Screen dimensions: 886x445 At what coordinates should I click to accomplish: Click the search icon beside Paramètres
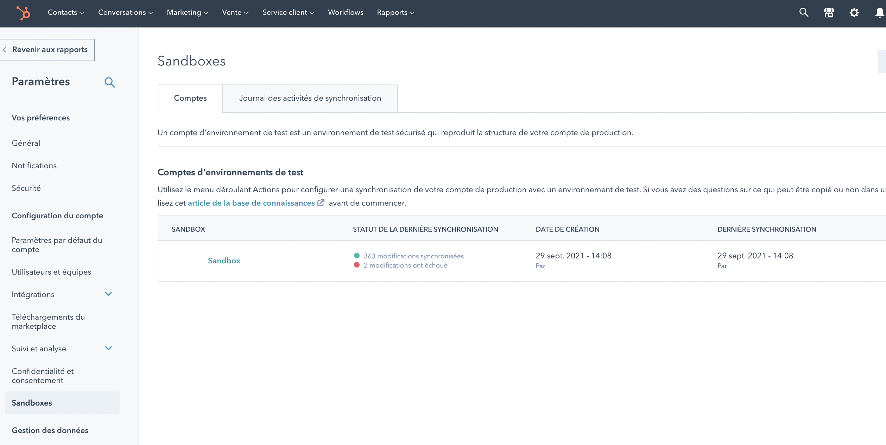(110, 82)
